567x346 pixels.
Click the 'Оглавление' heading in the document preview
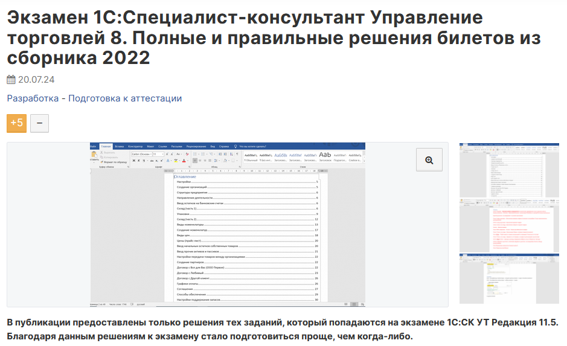tap(185, 176)
